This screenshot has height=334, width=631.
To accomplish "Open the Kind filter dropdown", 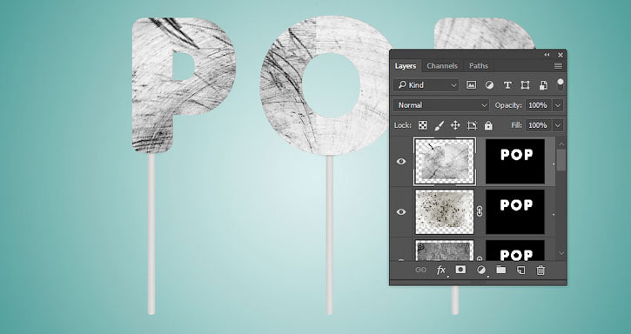I will (x=426, y=85).
